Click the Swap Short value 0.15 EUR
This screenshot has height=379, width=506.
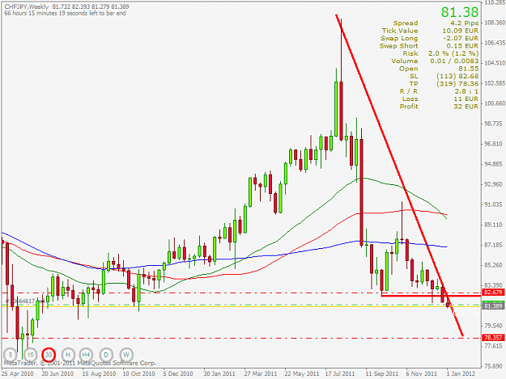[x=462, y=46]
